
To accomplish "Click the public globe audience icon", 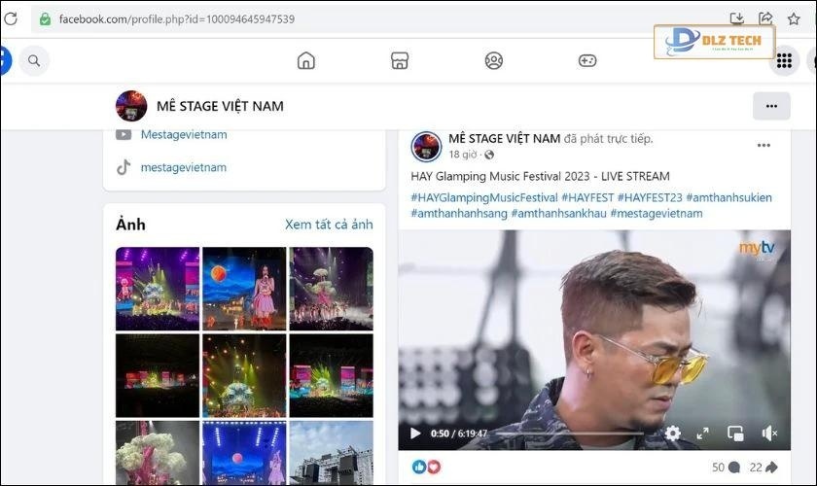I will 488,155.
